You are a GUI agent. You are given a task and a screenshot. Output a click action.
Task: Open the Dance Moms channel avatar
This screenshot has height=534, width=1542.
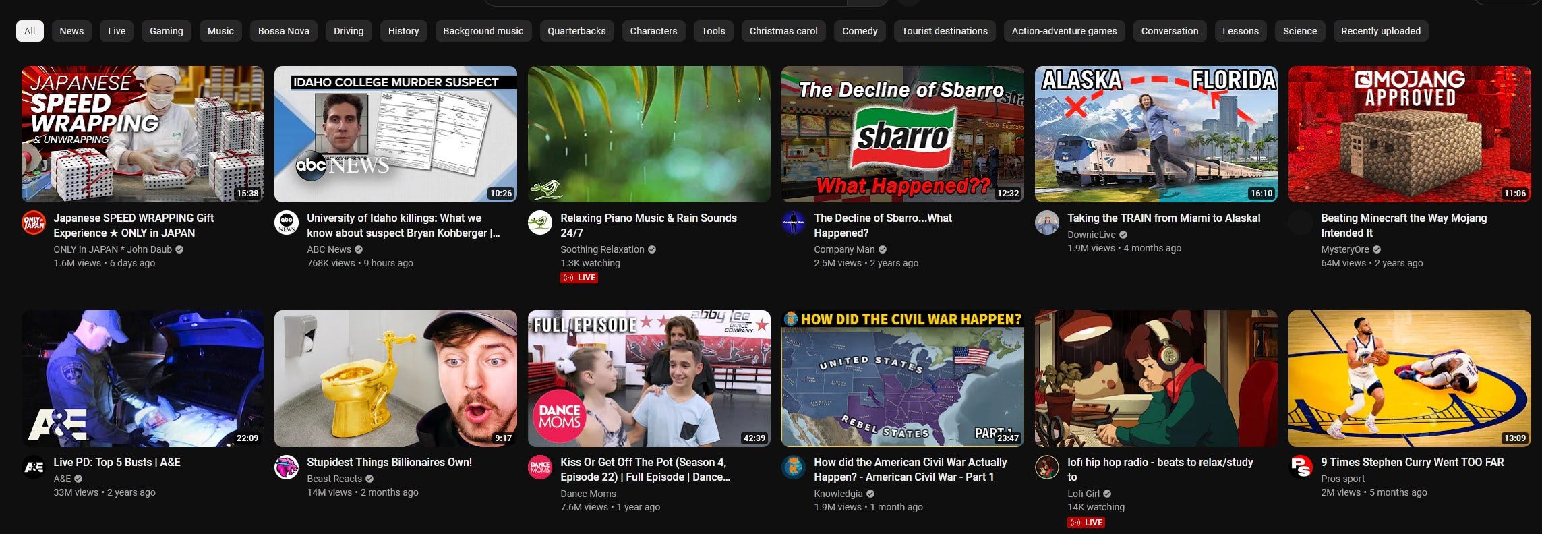(540, 467)
